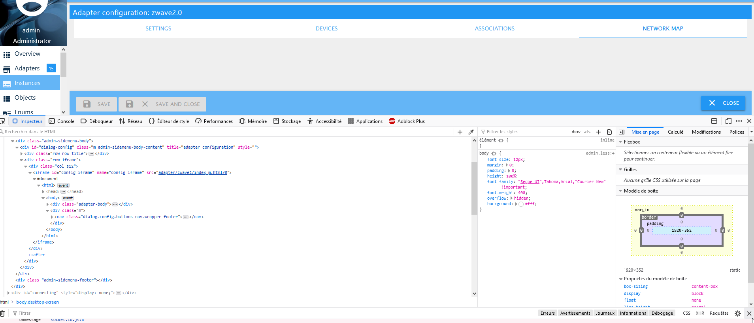The width and height of the screenshot is (754, 323).
Task: Switch to the Calculé sidebar tab
Action: click(x=675, y=132)
